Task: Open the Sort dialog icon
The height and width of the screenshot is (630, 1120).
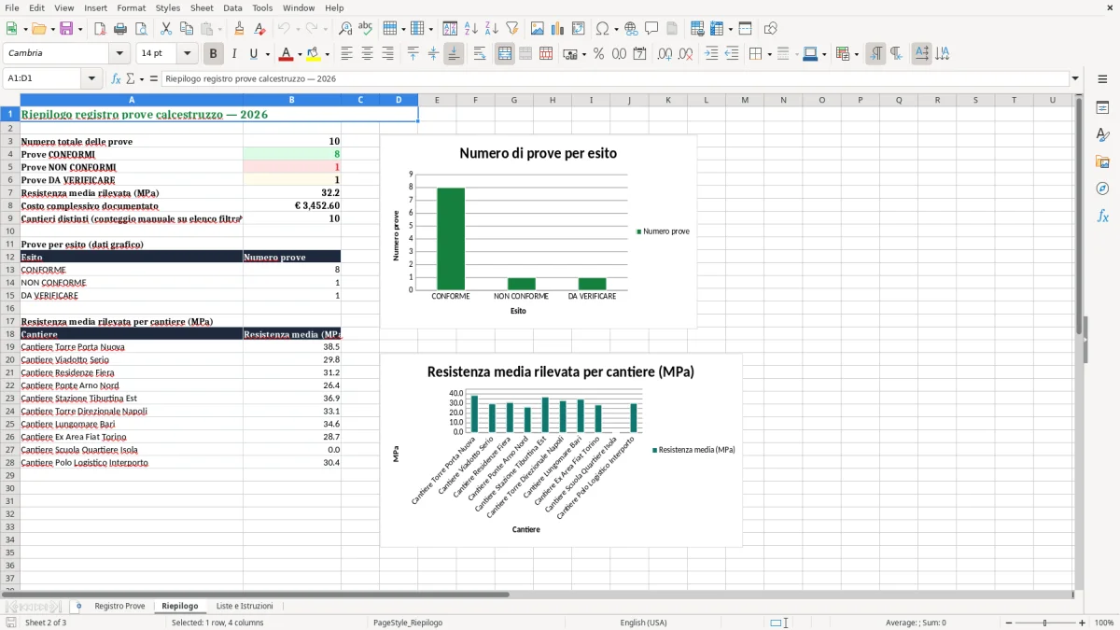Action: tap(450, 29)
